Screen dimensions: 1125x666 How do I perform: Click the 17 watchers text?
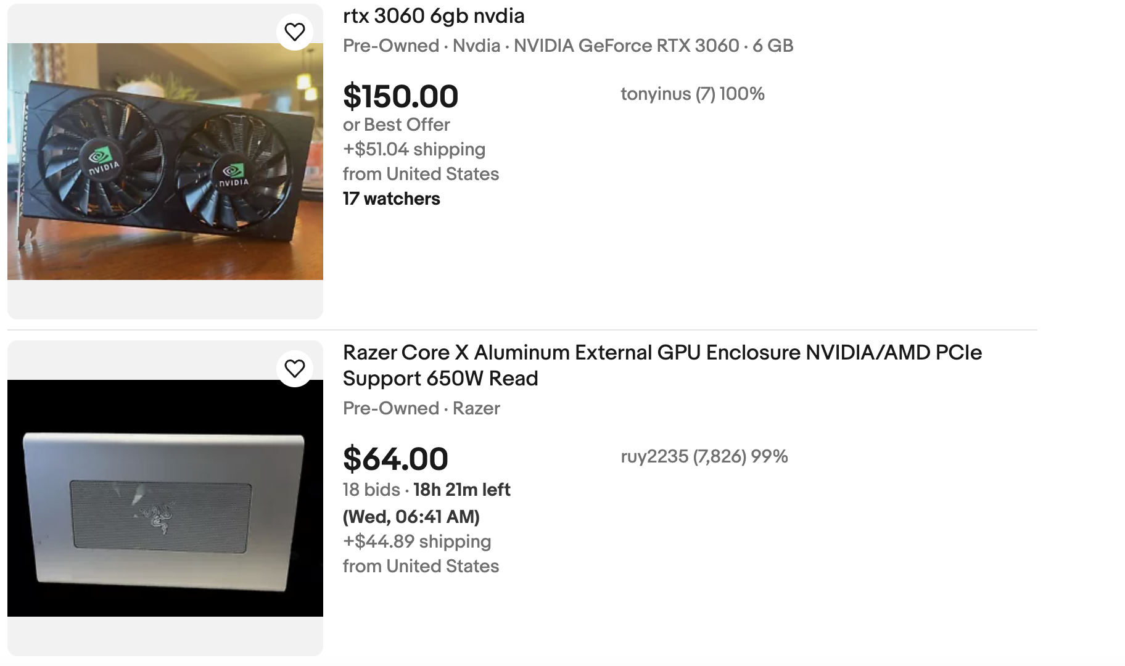(390, 199)
